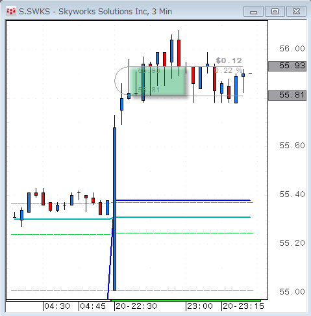Click the 04:45 time axis label
The image size is (311, 316).
pos(93,306)
